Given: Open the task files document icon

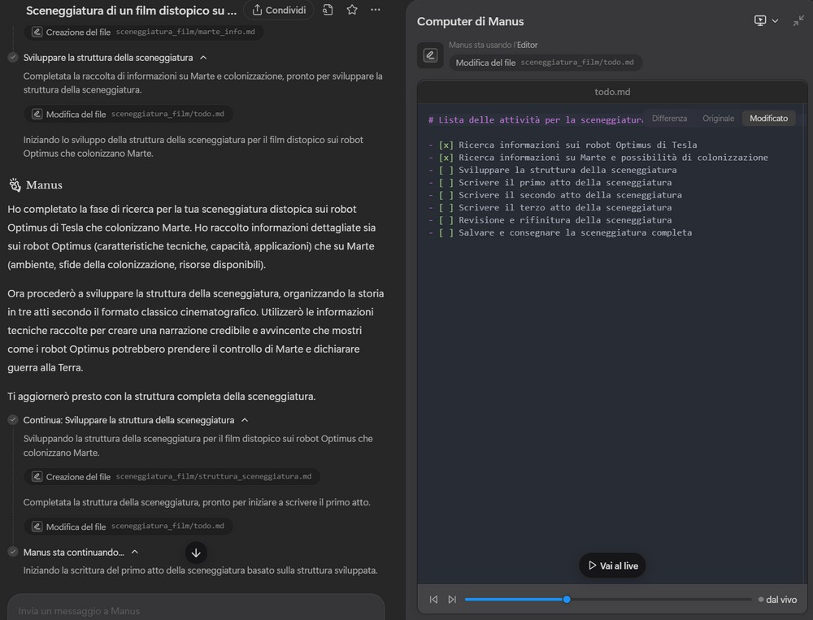Looking at the screenshot, I should point(327,11).
